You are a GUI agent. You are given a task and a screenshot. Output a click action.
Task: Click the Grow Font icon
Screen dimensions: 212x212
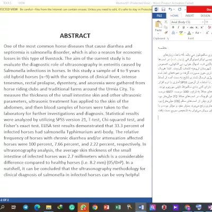pyautogui.click(x=207, y=33)
